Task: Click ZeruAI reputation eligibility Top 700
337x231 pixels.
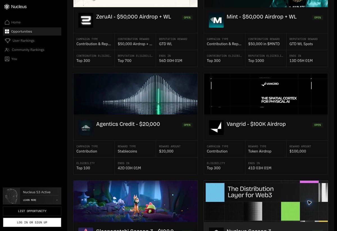Action: click(x=124, y=61)
